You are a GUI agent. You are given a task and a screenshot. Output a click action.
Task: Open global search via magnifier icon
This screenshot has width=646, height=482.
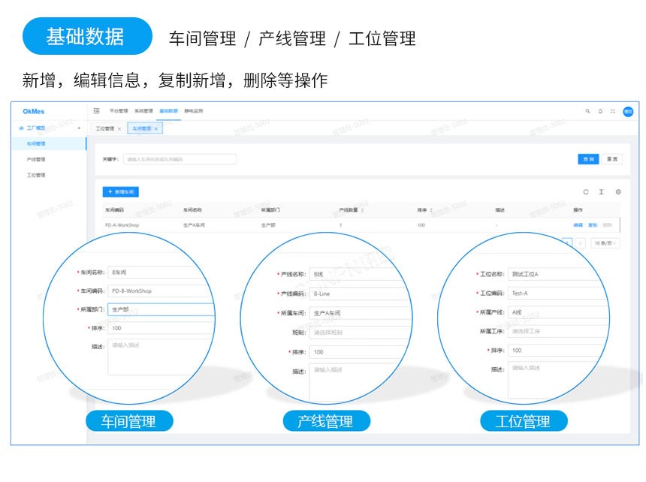[x=587, y=110]
